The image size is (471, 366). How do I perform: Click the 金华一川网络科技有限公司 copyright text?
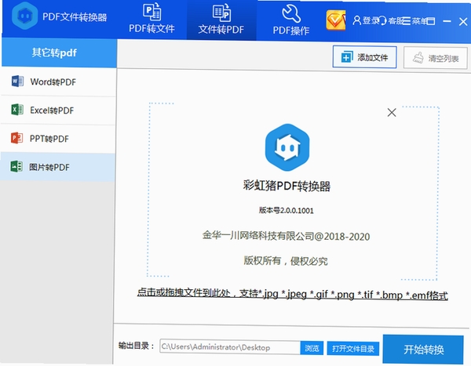(x=286, y=236)
